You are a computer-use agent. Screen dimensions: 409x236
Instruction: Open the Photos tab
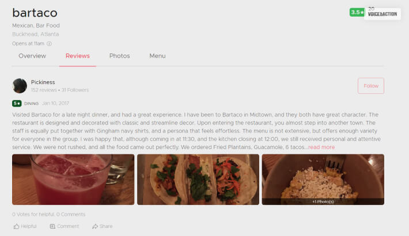[119, 56]
